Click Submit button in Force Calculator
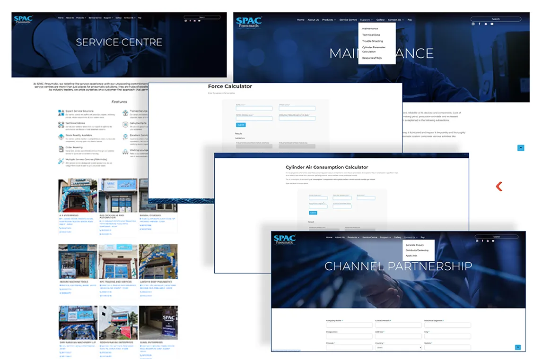 pyautogui.click(x=241, y=125)
